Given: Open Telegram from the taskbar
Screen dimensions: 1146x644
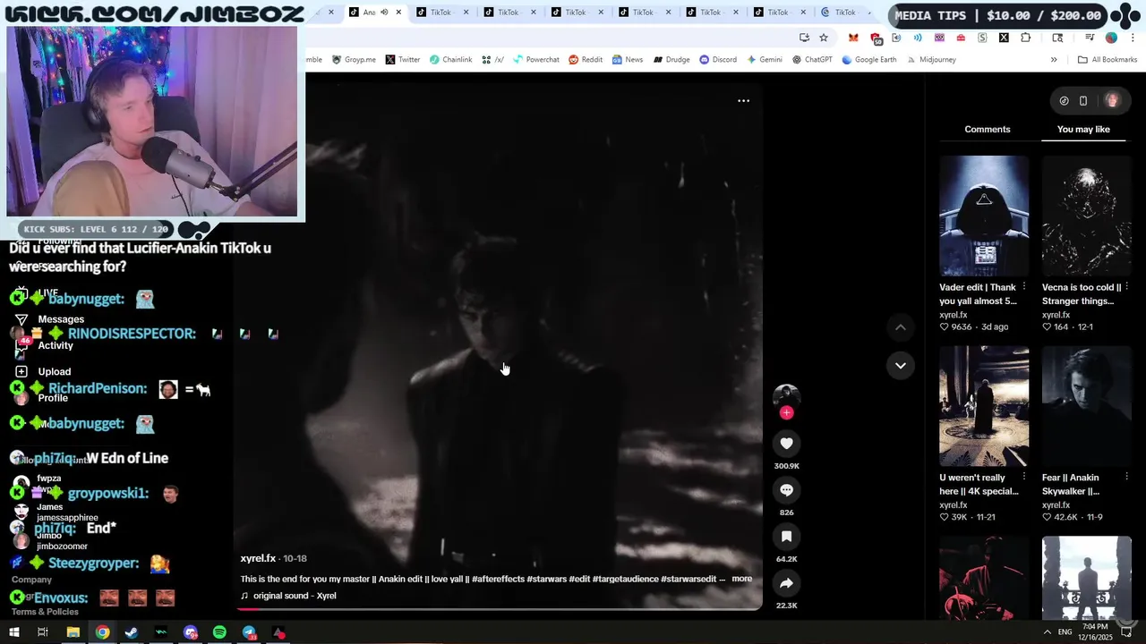Looking at the screenshot, I should click(249, 632).
